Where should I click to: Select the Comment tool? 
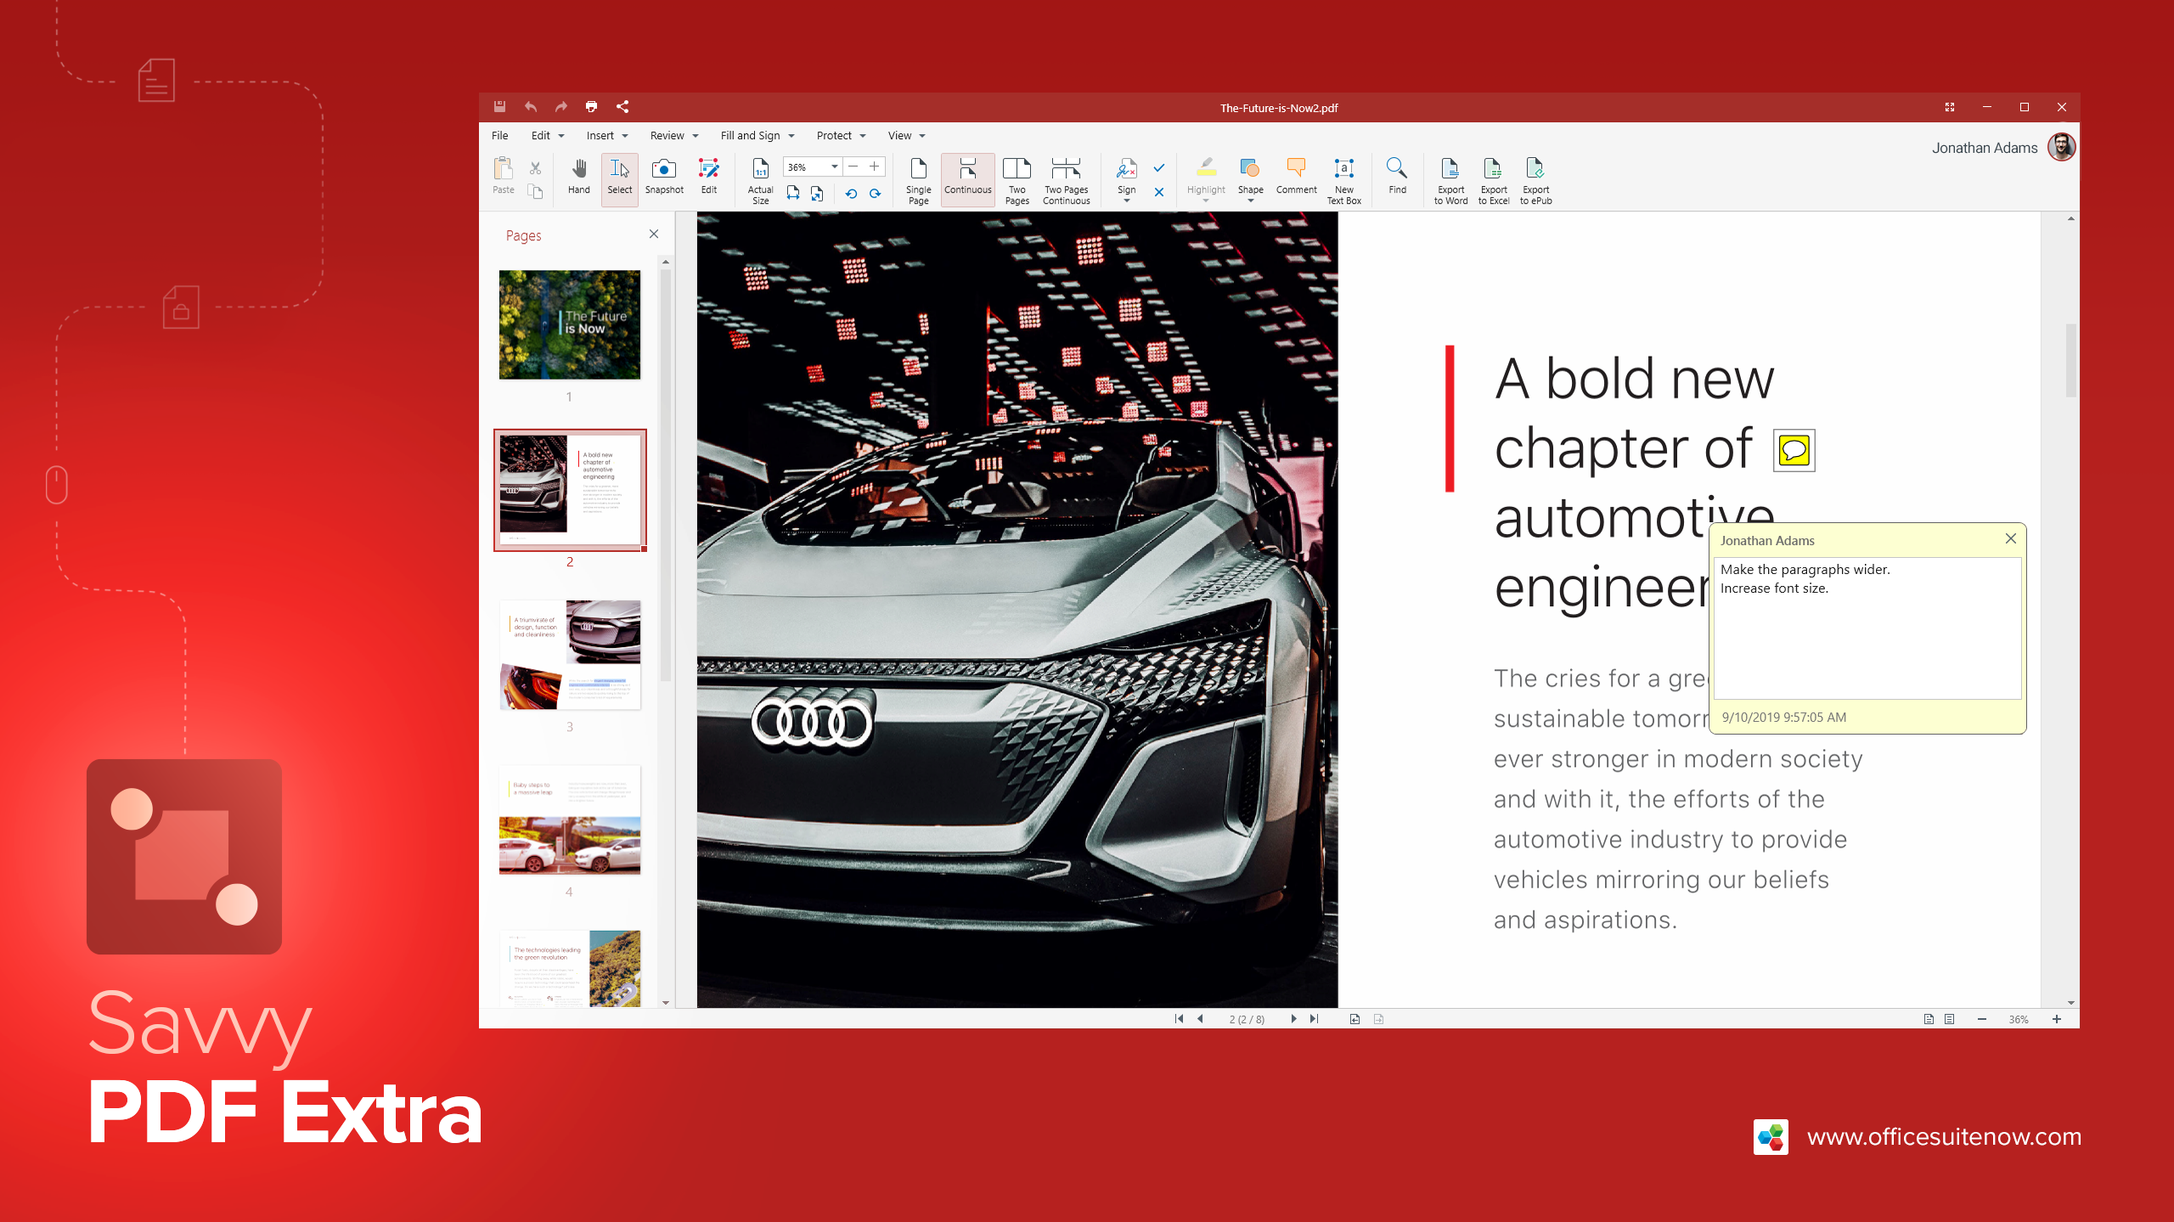[x=1296, y=177]
